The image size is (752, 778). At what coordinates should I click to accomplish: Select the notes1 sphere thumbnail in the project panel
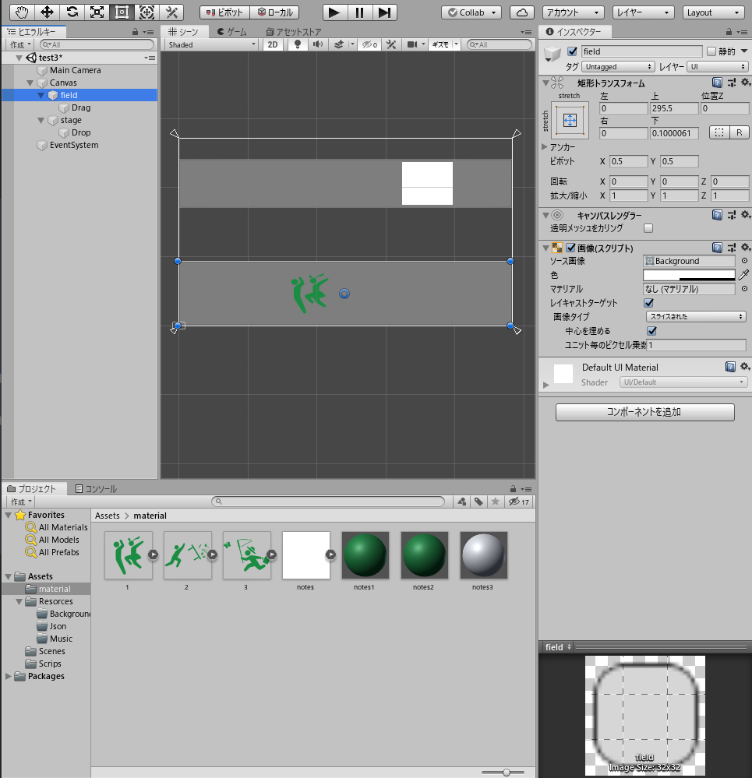(x=365, y=554)
